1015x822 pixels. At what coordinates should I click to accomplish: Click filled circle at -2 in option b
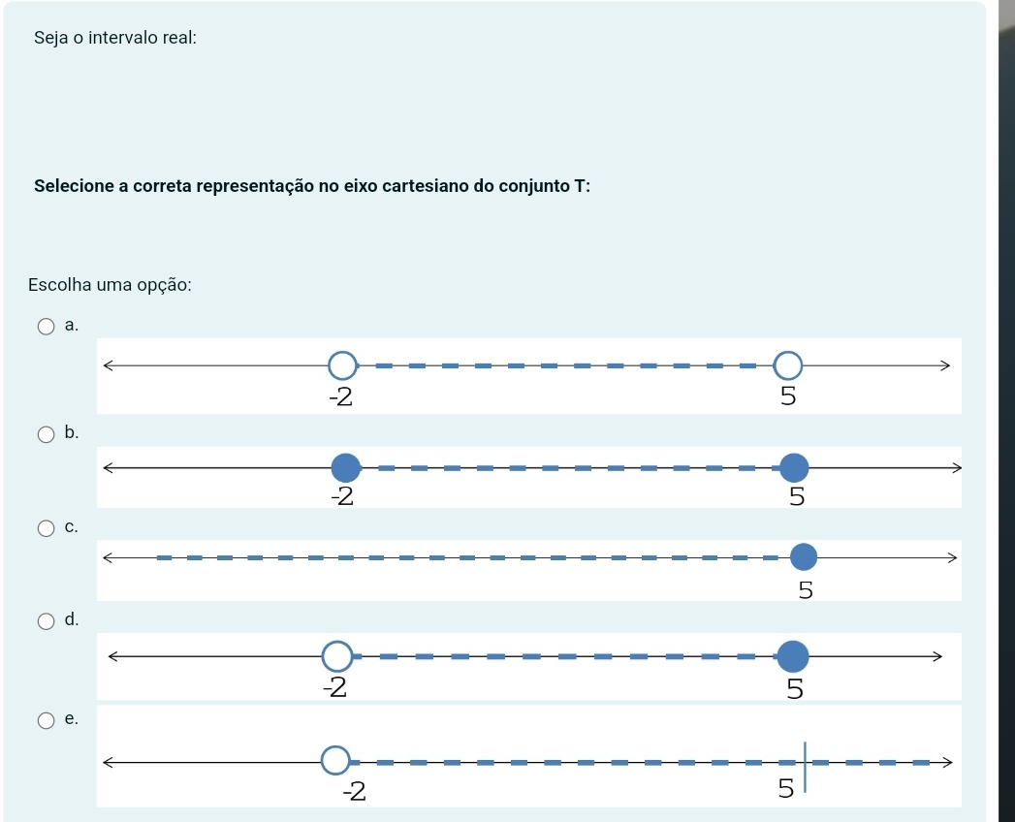(346, 468)
